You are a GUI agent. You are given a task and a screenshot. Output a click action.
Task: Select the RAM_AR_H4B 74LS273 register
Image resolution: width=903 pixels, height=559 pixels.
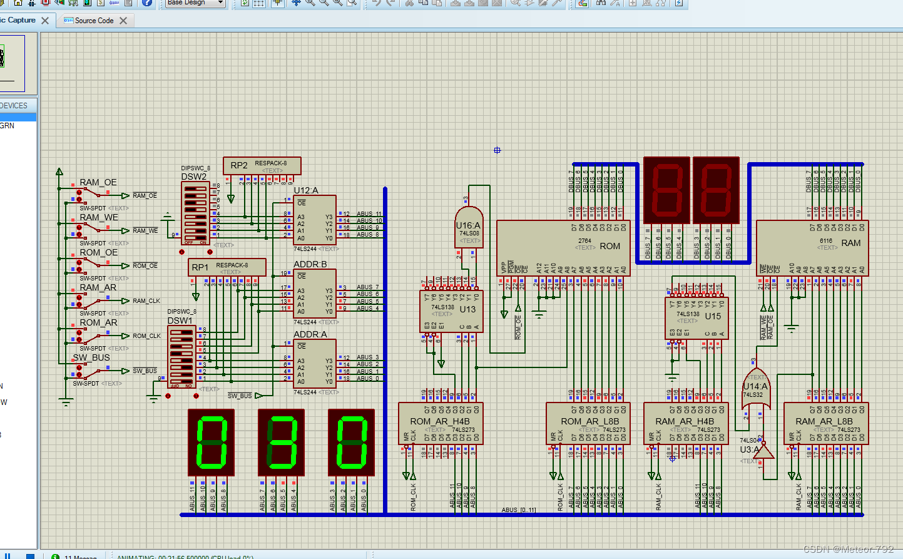click(x=686, y=423)
